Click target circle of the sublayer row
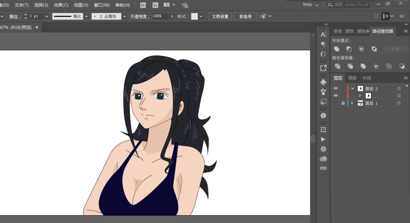Image resolution: width=410 pixels, height=223 pixels. tap(399, 96)
